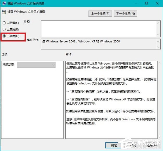Select the 未配置(C) radio button

click(x=4, y=23)
